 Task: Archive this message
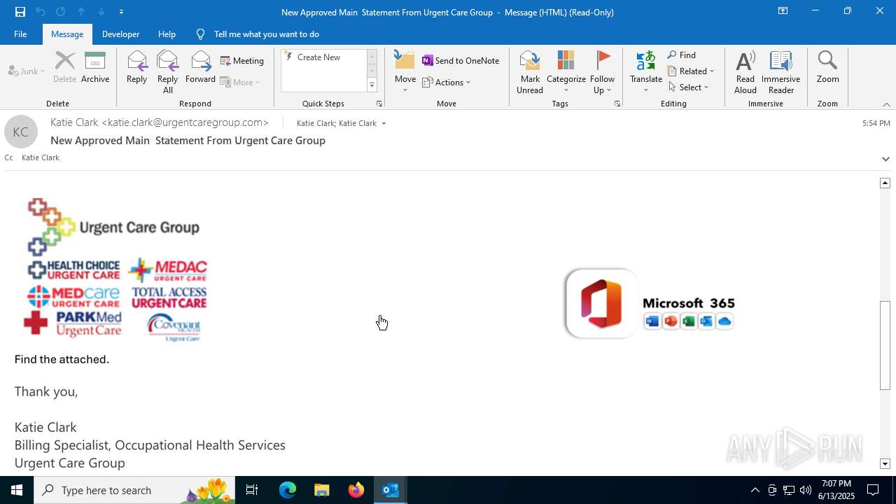click(95, 68)
